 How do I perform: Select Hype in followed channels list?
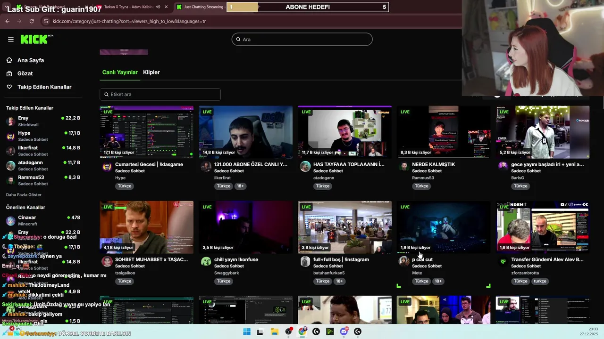[x=43, y=137]
